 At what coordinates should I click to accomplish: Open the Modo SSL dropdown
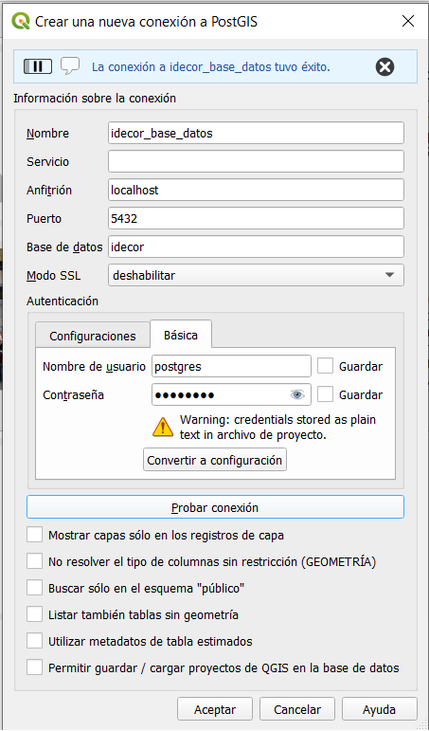coord(256,275)
